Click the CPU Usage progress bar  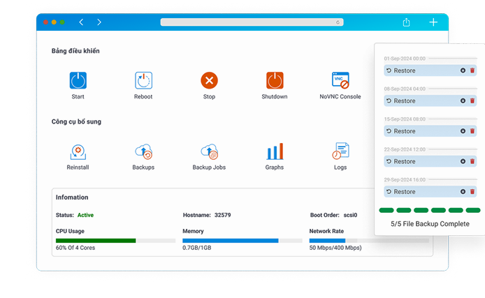click(115, 240)
